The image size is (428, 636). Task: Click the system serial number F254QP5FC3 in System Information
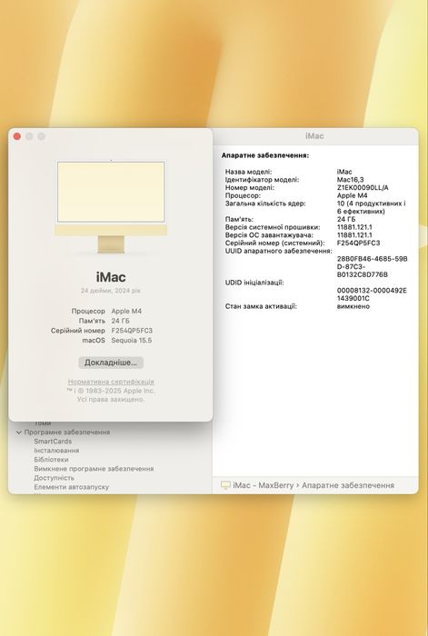pos(358,243)
